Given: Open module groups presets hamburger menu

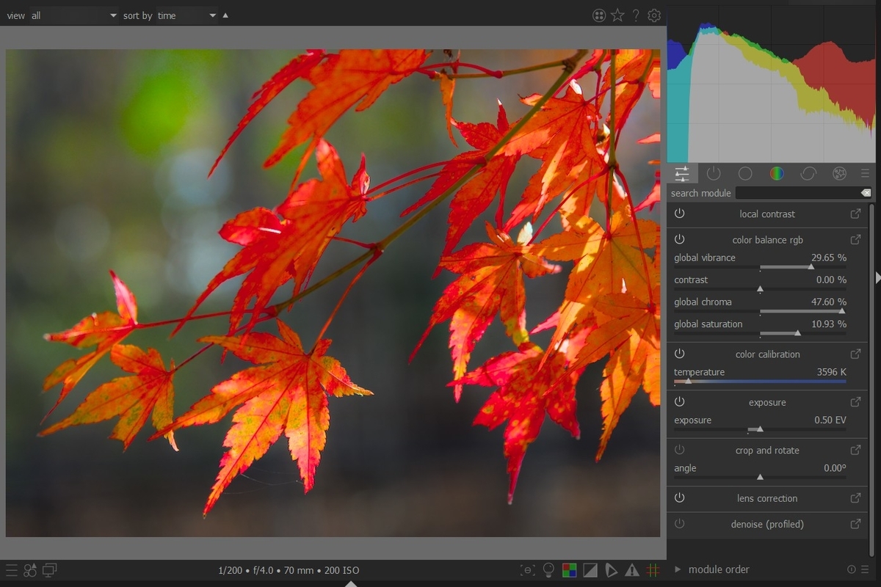Looking at the screenshot, I should coord(866,174).
